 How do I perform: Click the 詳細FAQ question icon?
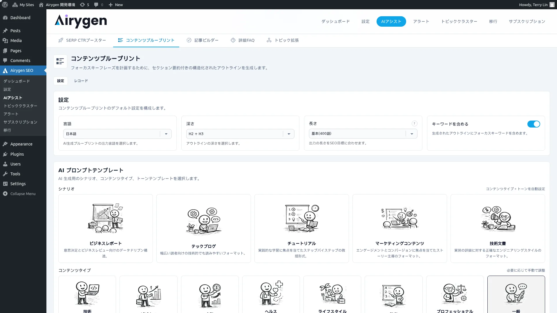click(233, 40)
